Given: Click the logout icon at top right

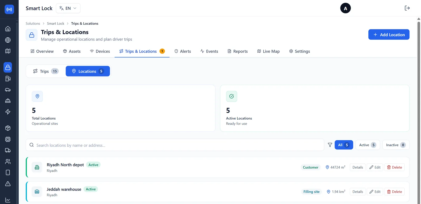Looking at the screenshot, I should (x=407, y=8).
